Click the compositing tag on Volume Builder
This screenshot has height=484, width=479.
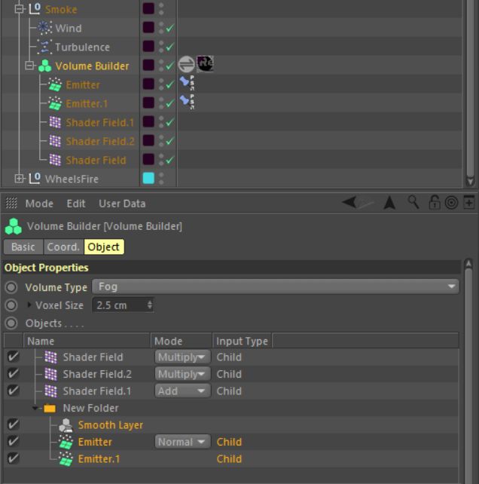click(x=186, y=64)
